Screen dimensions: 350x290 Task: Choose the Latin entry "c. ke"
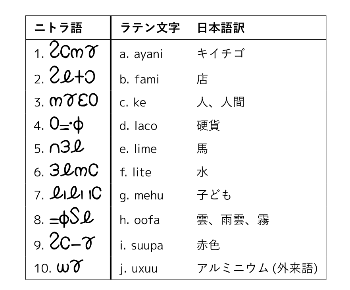click(133, 102)
